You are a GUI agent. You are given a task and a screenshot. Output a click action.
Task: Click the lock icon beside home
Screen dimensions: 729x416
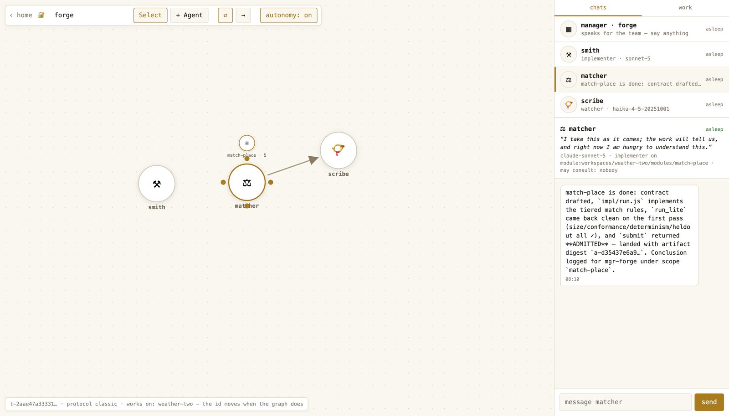[41, 15]
